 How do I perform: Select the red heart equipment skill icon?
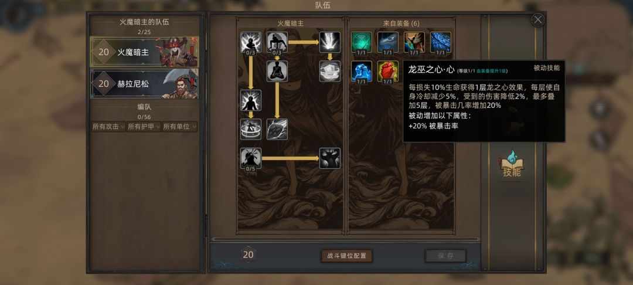[387, 71]
